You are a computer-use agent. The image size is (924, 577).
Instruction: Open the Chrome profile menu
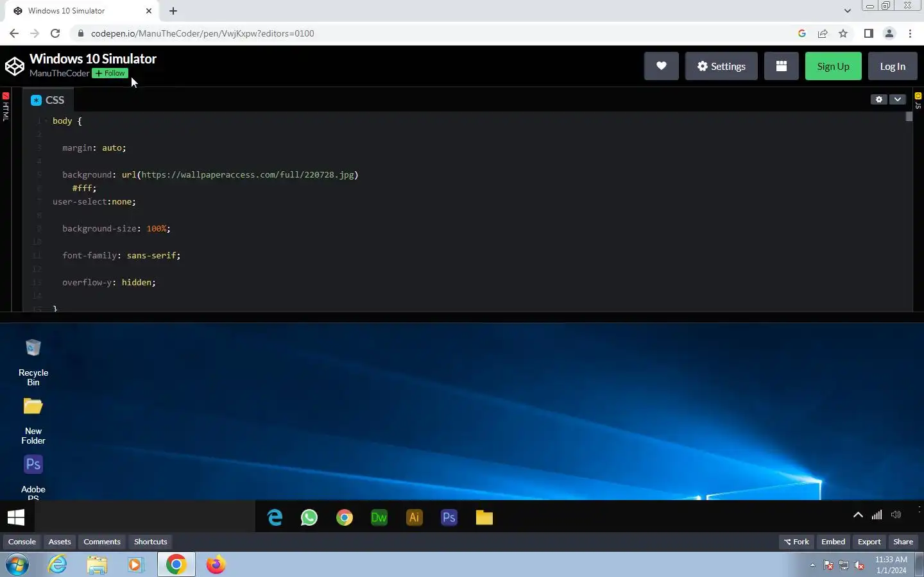click(889, 33)
